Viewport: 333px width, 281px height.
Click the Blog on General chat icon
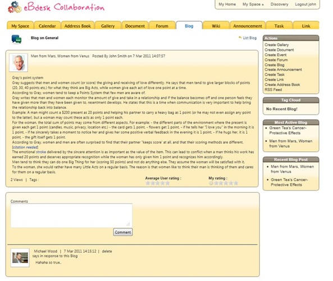16,39
